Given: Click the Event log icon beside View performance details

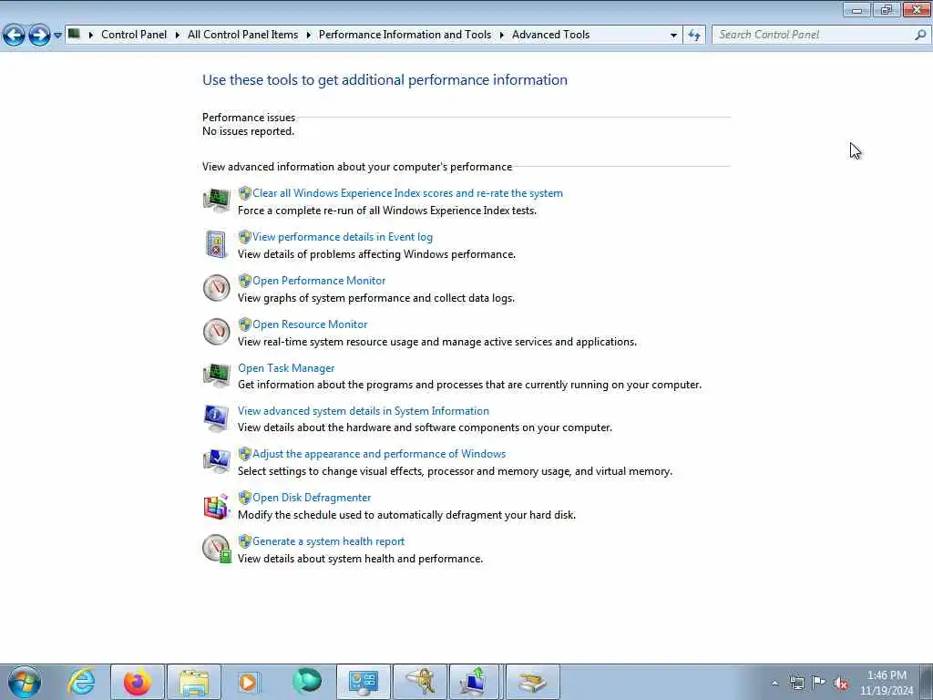Looking at the screenshot, I should [216, 244].
